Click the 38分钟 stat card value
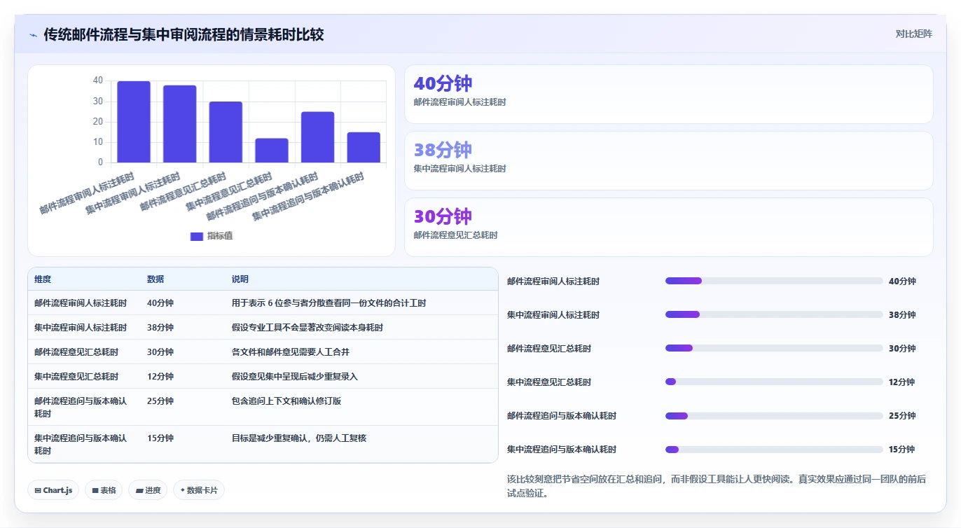 click(x=443, y=150)
